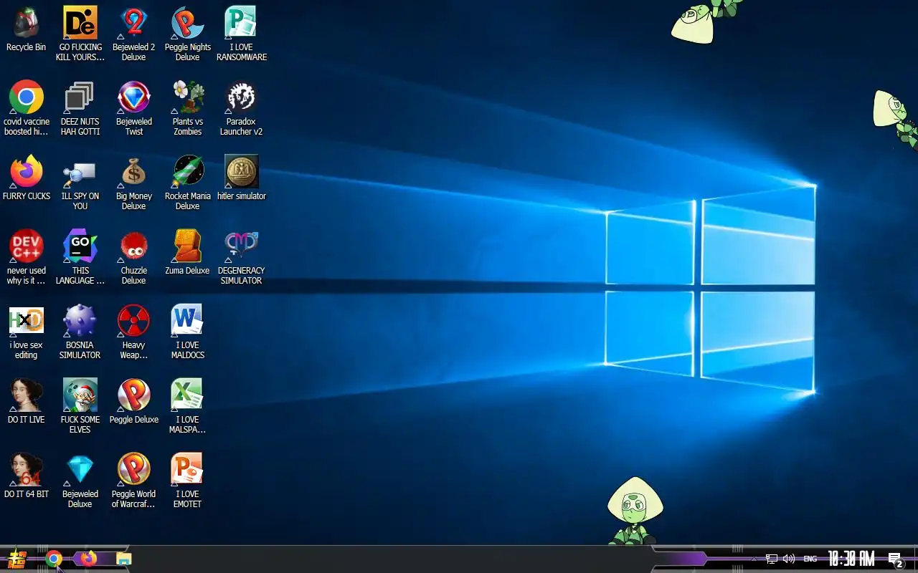The height and width of the screenshot is (573, 918).
Task: Select the 'BOSNIA SIMULATOR' mine shortcut
Action: [x=80, y=332]
